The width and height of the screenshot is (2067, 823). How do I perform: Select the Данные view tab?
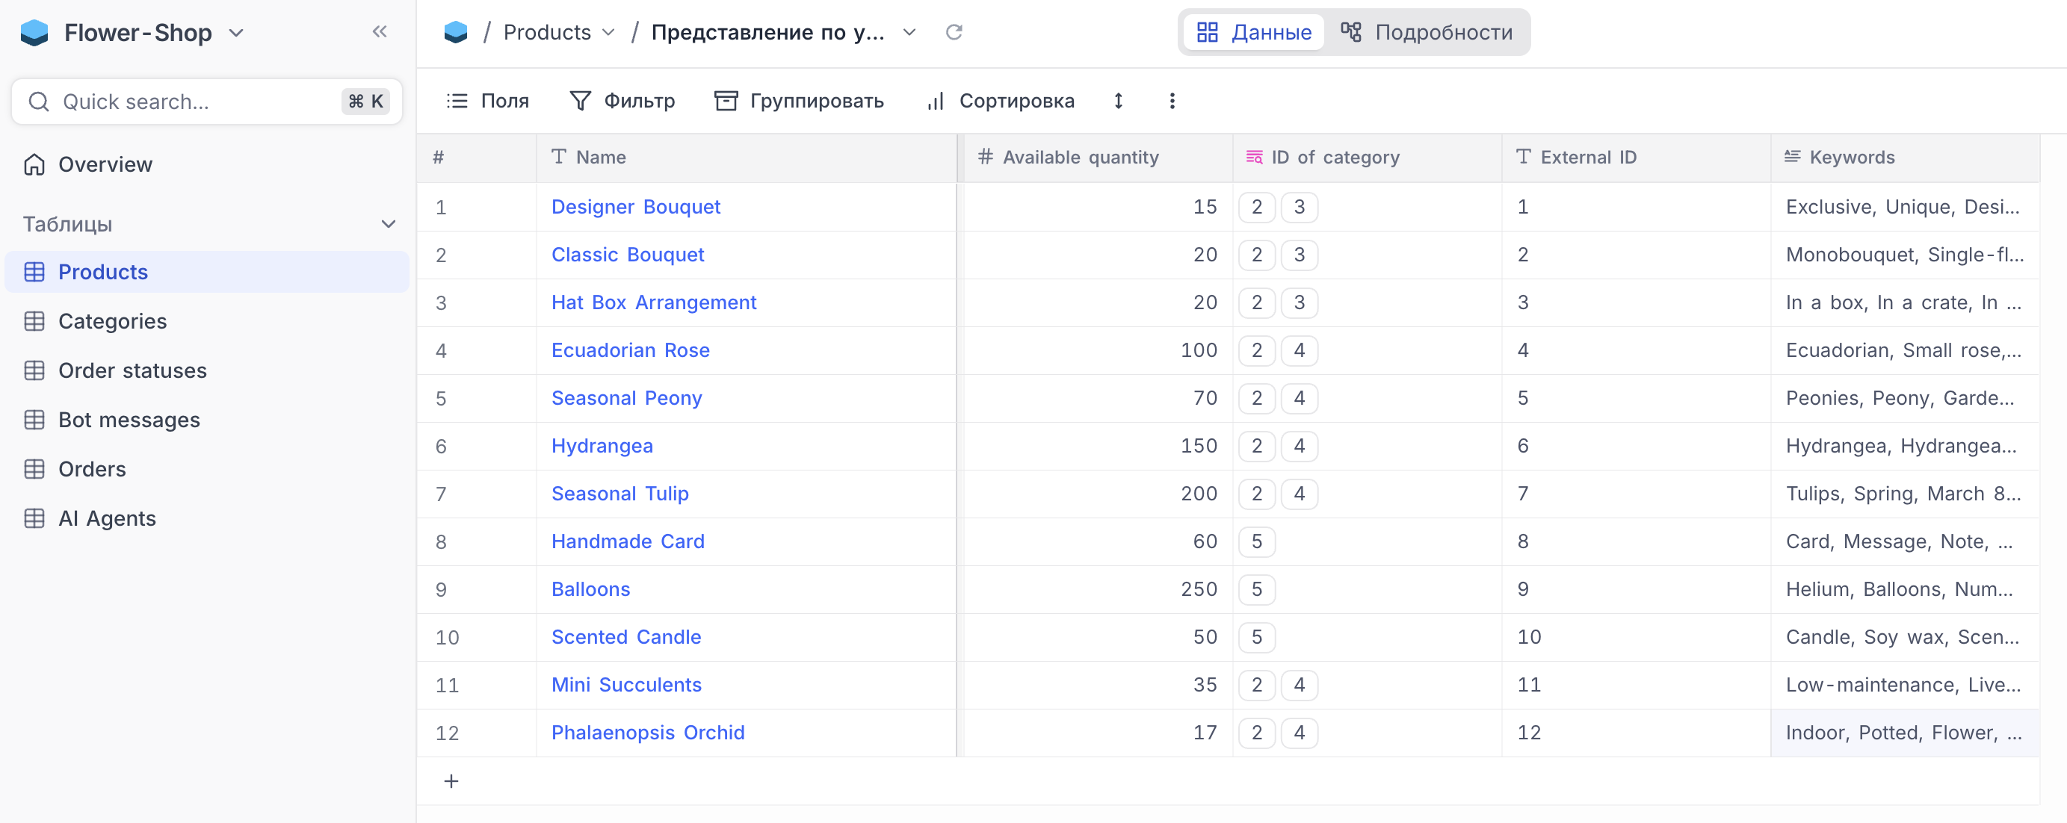tap(1252, 32)
